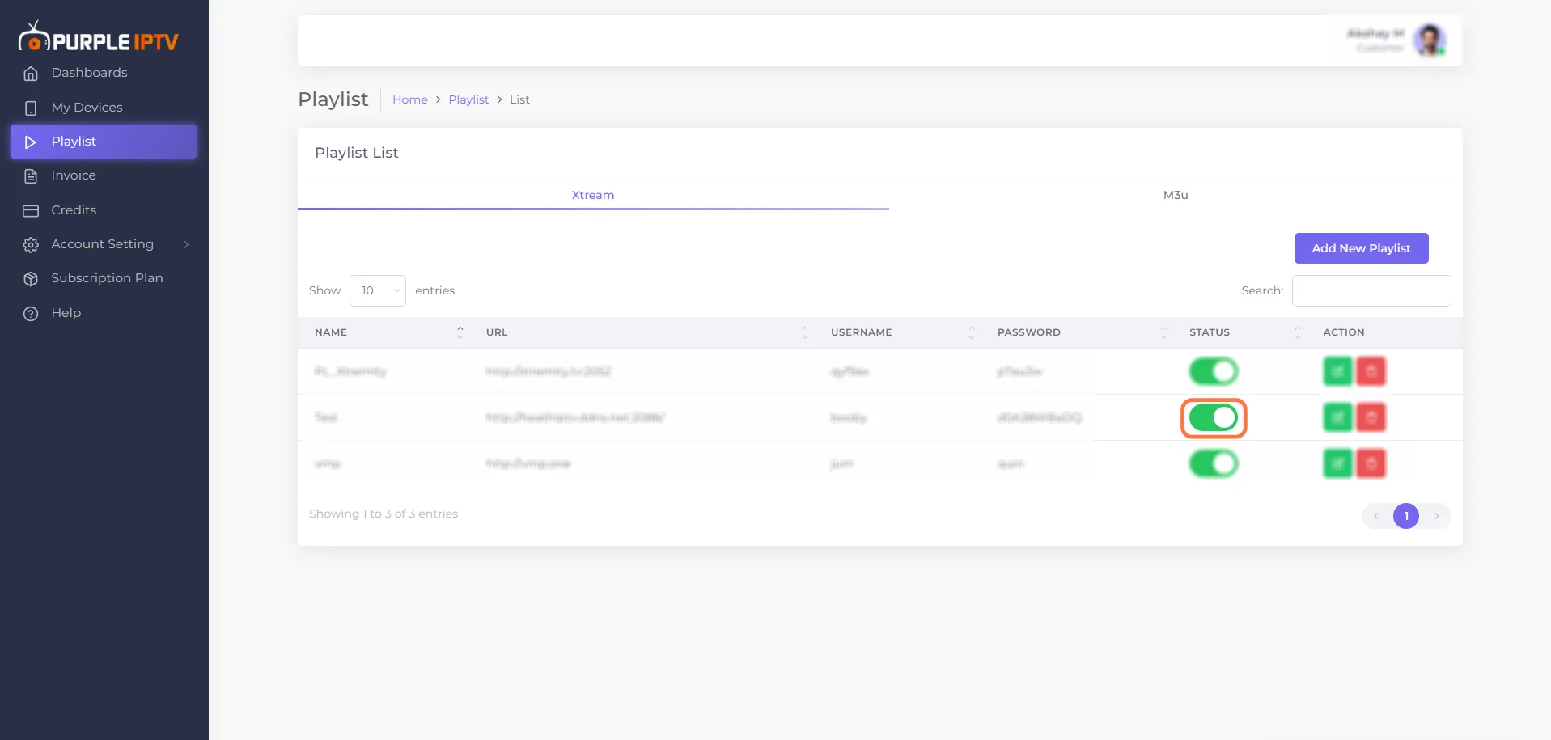Click the Account Setting gear icon
The image size is (1551, 740).
pyautogui.click(x=31, y=245)
